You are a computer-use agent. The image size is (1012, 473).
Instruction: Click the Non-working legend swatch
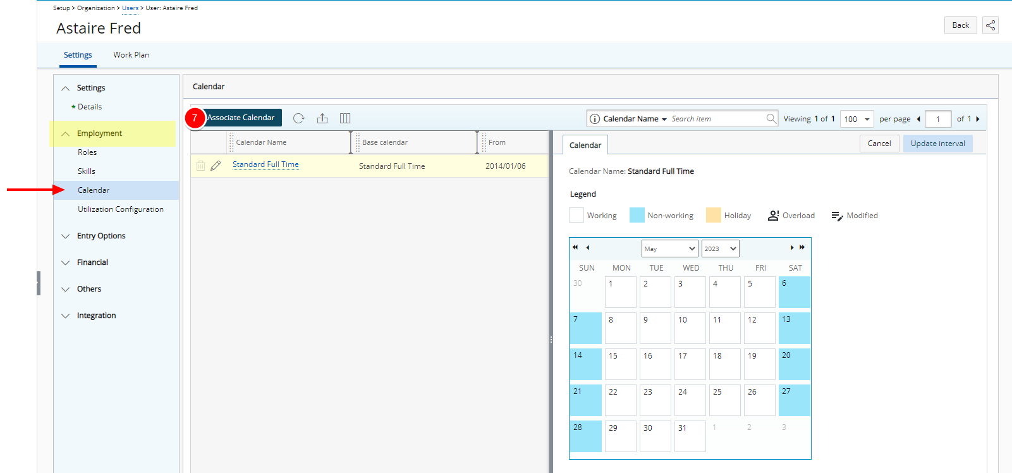click(x=637, y=215)
